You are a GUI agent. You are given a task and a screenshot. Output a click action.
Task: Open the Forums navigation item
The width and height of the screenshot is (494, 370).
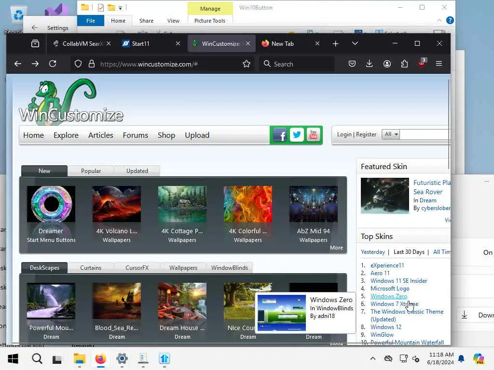click(x=136, y=135)
